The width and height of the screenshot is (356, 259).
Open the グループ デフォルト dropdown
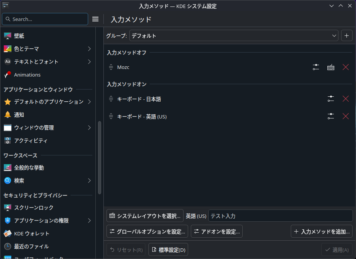click(x=234, y=36)
